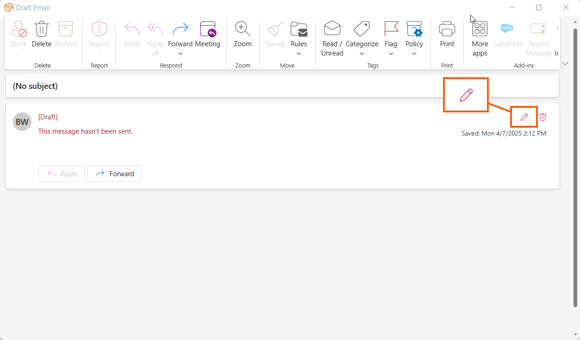Click the BW sender avatar
Screen dimensions: 580x340
click(22, 122)
